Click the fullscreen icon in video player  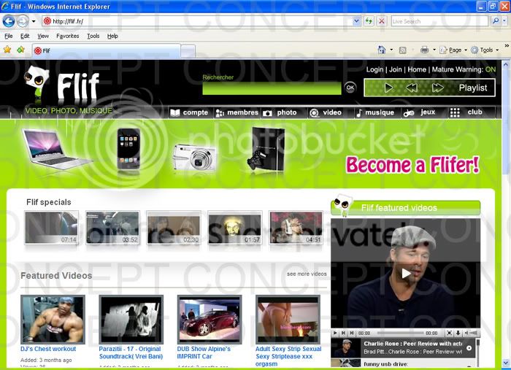[449, 333]
